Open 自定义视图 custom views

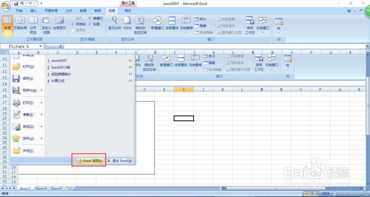pyautogui.click(x=47, y=26)
